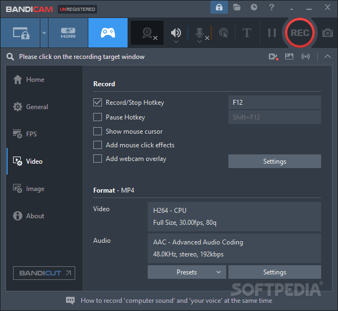
Task: Click the speech bubble tip icon
Action: click(70, 301)
